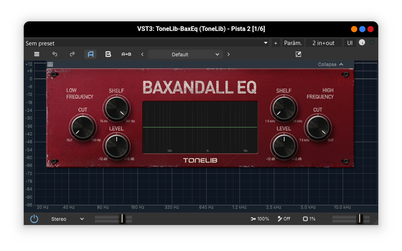Click the undo arrow icon
The image size is (402, 251).
[x=55, y=54]
